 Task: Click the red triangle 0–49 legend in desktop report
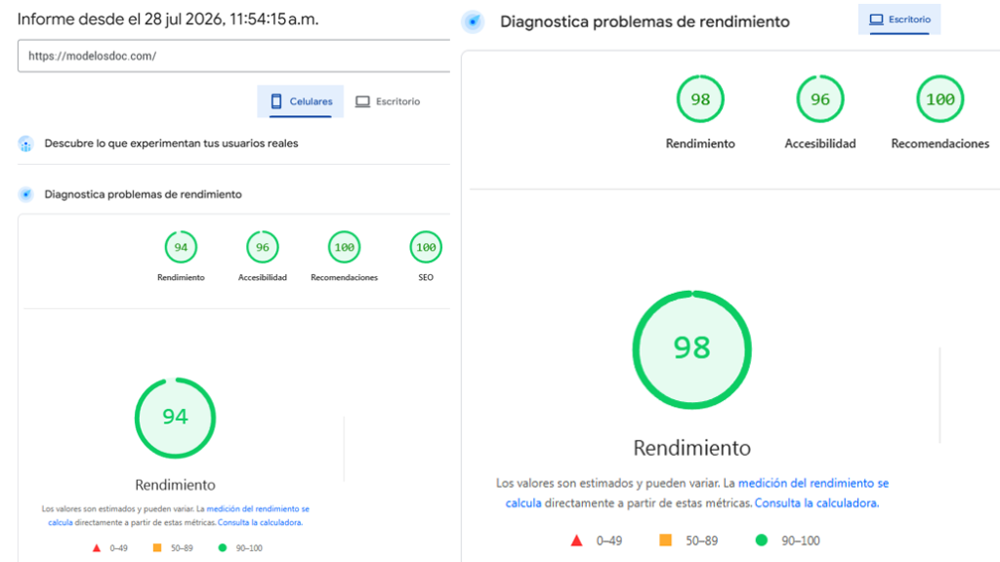point(576,541)
